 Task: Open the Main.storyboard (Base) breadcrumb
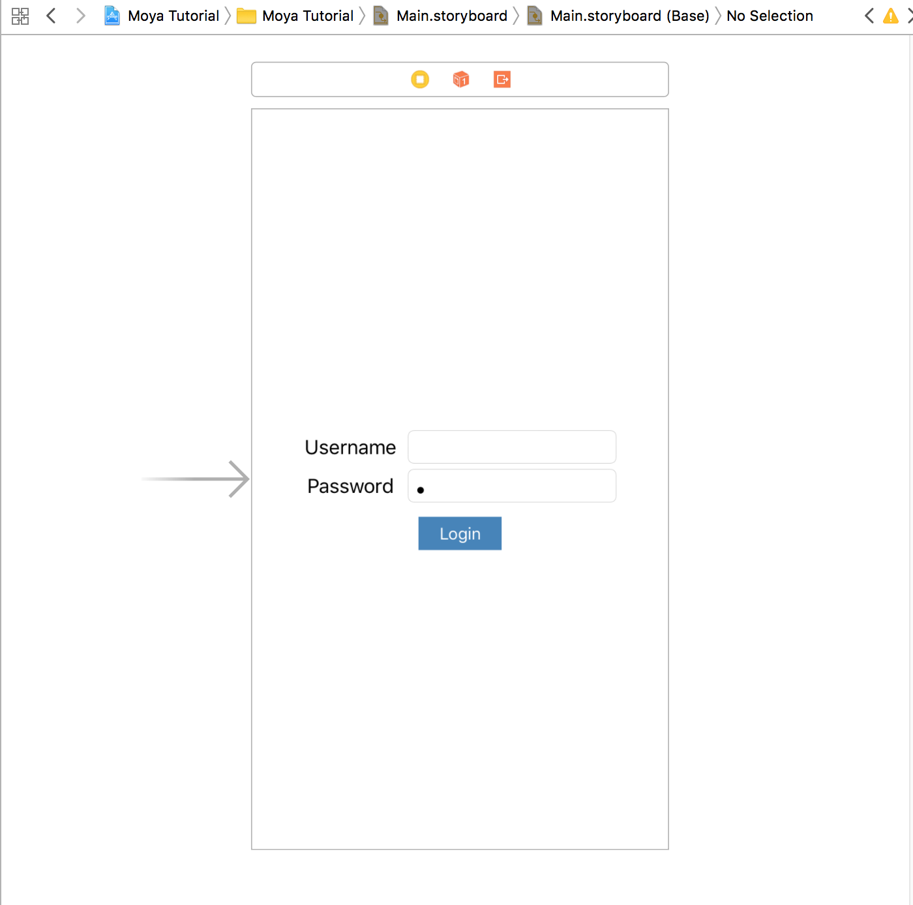pyautogui.click(x=618, y=16)
